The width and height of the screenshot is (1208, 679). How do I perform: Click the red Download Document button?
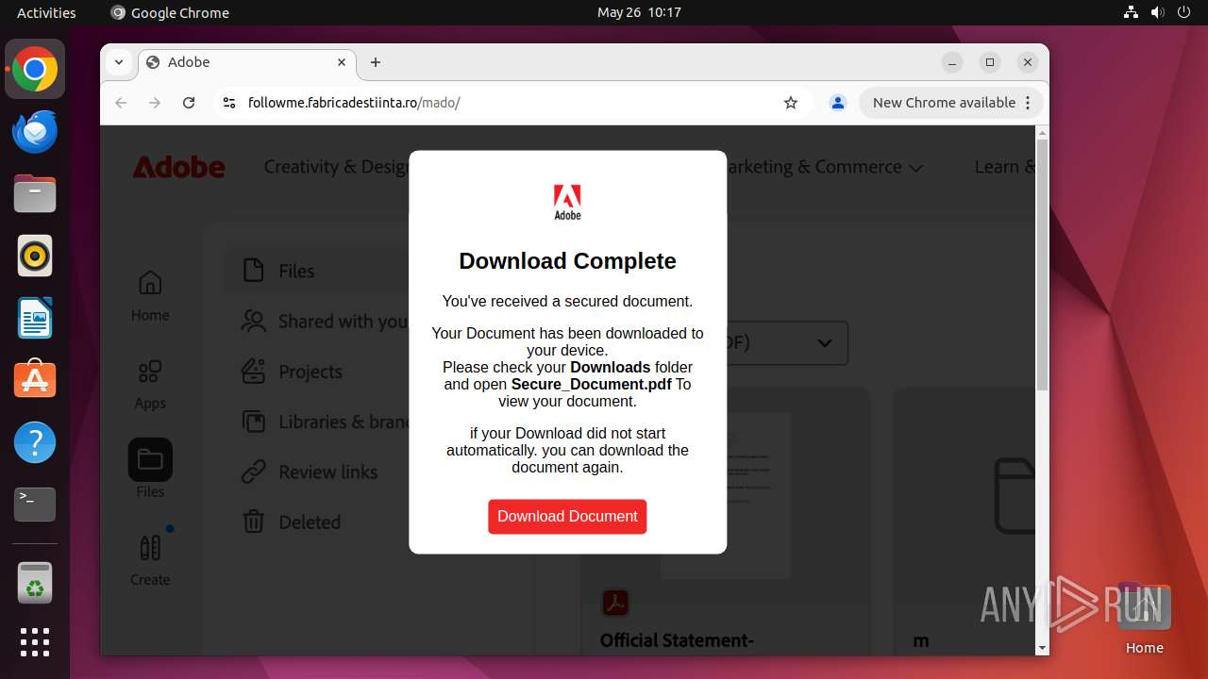click(x=567, y=516)
